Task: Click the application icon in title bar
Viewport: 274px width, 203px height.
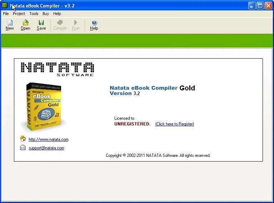Action: pyautogui.click(x=5, y=6)
